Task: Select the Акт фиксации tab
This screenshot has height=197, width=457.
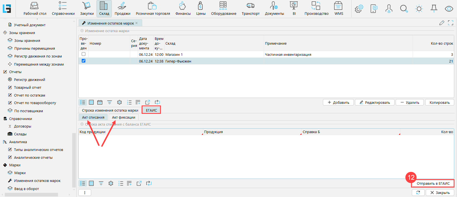Action: (x=124, y=117)
